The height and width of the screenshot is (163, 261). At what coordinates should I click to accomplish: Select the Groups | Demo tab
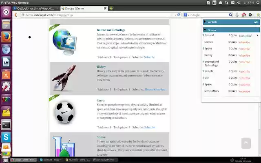84,8
